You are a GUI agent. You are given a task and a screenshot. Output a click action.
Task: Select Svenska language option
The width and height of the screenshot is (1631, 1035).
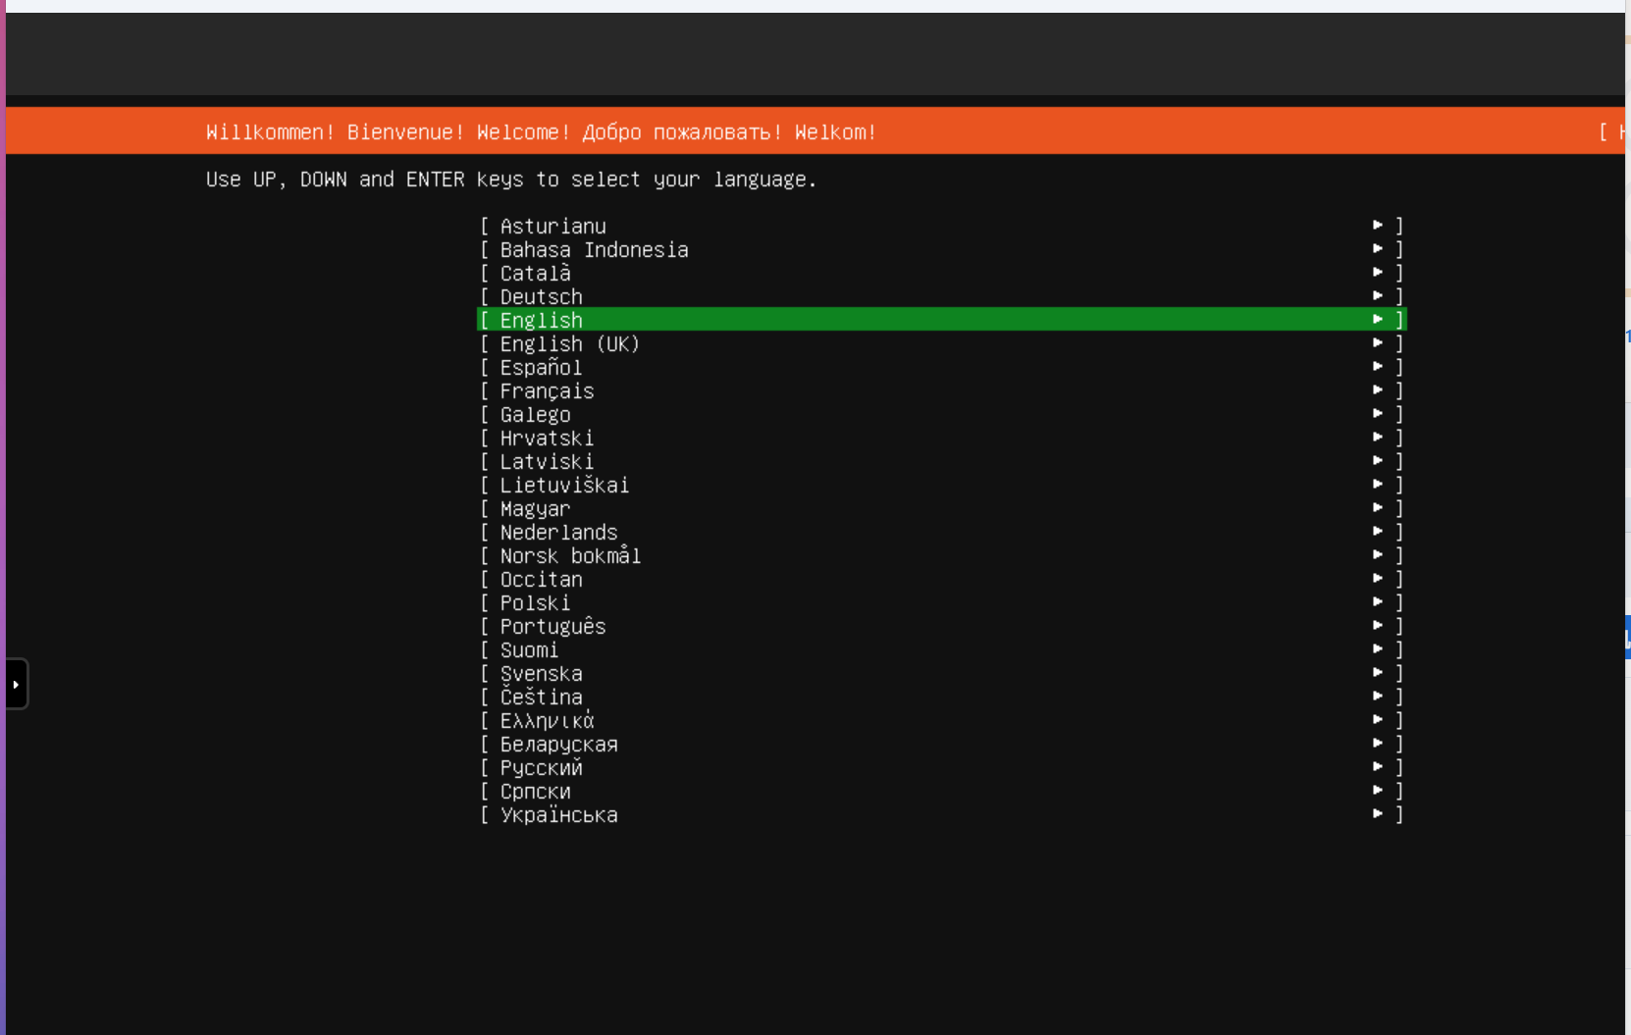click(942, 673)
